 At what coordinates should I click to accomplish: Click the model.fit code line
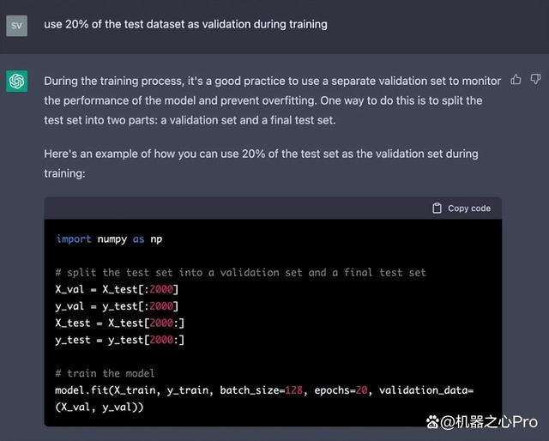[264, 390]
